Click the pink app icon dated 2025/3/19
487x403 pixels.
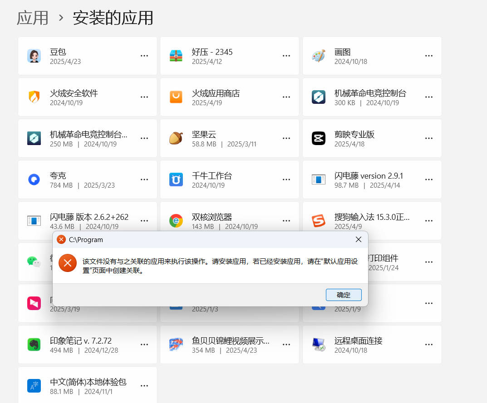(x=34, y=303)
